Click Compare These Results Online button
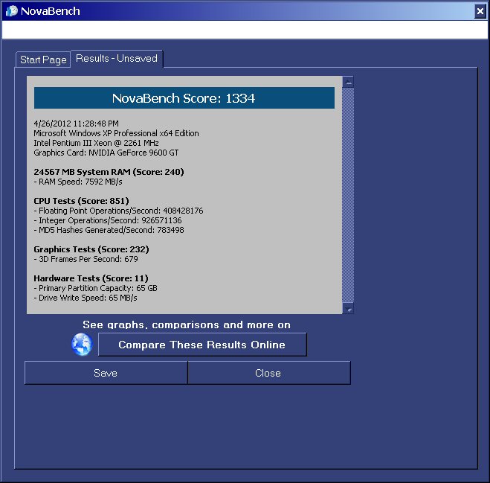Viewport: 490px width, 483px height. click(x=202, y=345)
